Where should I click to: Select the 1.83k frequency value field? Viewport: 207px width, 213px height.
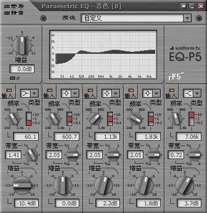(148, 137)
